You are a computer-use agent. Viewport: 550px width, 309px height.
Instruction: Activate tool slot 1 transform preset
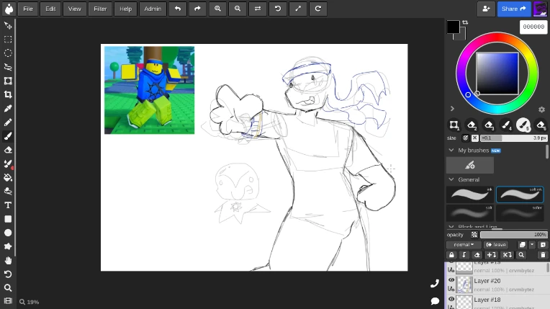tap(454, 125)
